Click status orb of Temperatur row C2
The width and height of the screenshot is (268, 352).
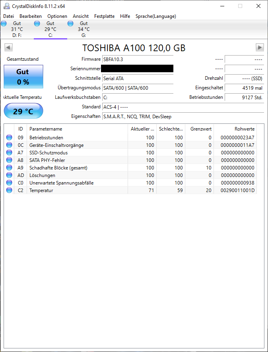(9, 190)
